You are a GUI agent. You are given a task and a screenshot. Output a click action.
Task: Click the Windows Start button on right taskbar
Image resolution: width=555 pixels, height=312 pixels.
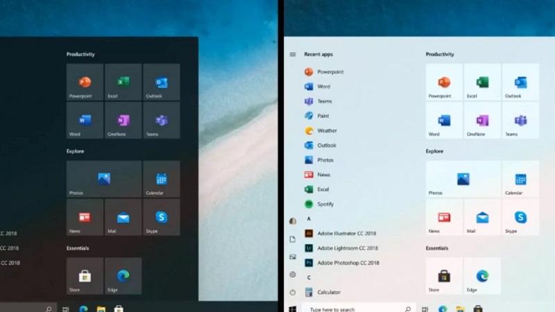point(293,309)
